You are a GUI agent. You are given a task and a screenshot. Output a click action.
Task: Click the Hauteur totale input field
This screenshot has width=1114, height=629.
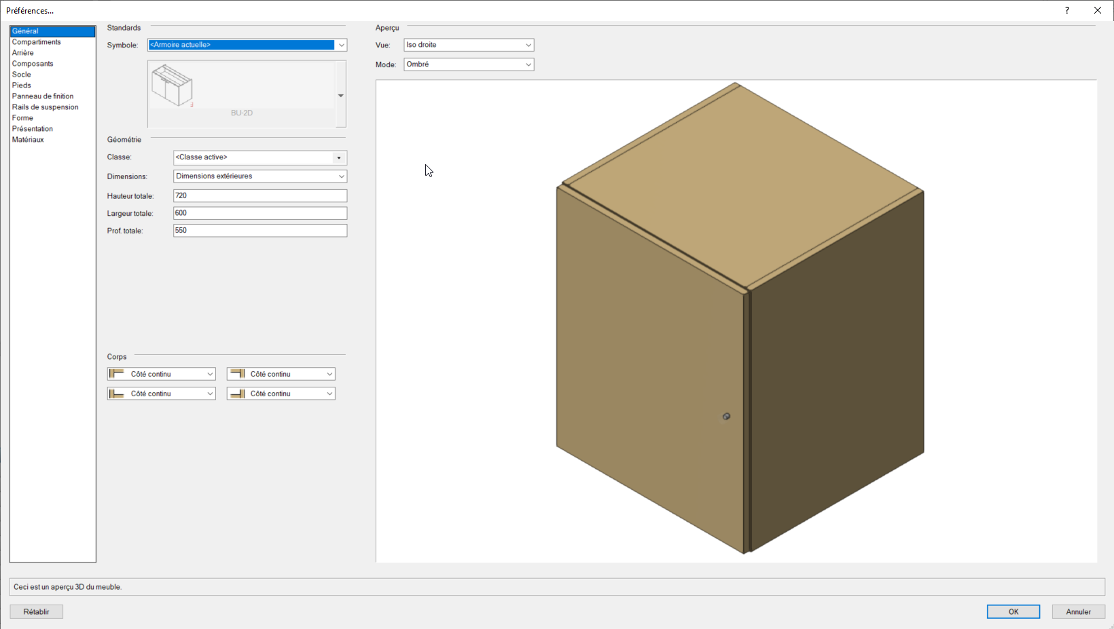[260, 195]
